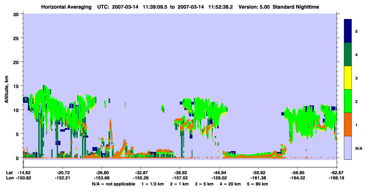This screenshot has width=374, height=192.
Task: Click the colorbar label '1'
Action: click(356, 125)
